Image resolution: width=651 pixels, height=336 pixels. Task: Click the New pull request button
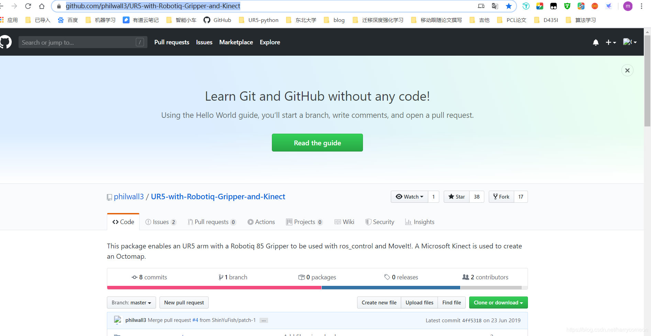click(184, 302)
